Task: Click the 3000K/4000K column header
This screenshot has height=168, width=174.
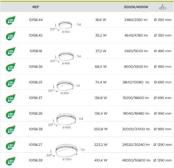Action: (136, 7)
